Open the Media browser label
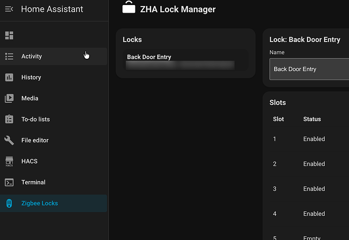Image resolution: width=349 pixels, height=240 pixels. [30, 98]
